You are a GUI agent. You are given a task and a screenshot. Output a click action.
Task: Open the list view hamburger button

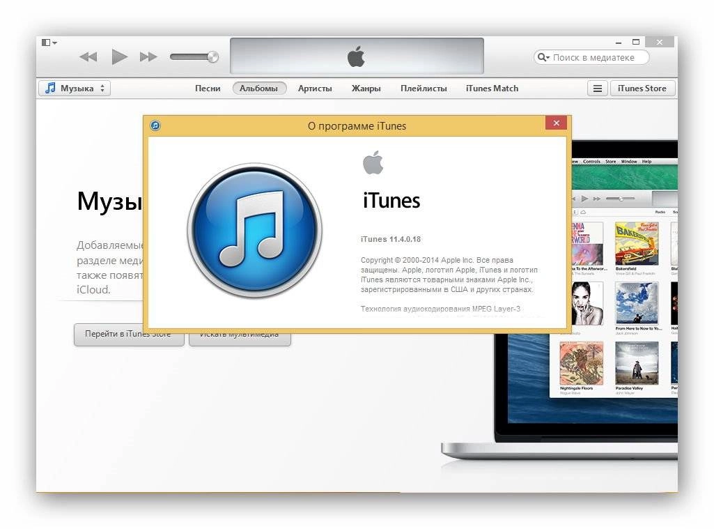(598, 89)
